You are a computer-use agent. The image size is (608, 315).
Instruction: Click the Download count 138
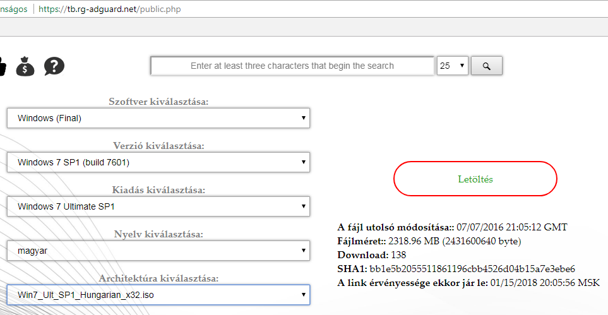pos(398,255)
